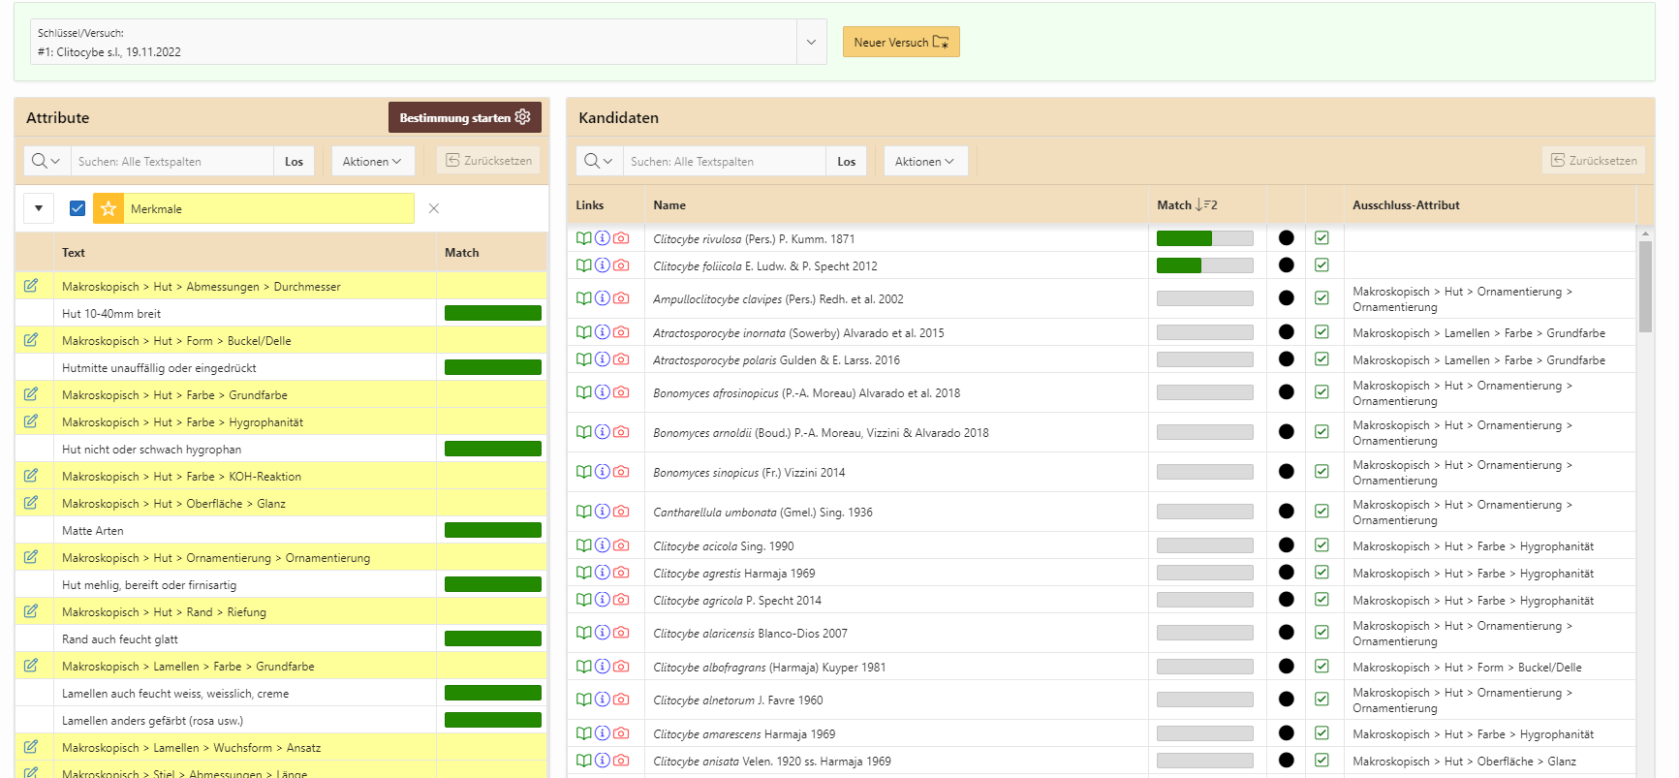Click edit icon for Hut Farbe Grundfarbe
Image resolution: width=1679 pixels, height=778 pixels.
31,394
